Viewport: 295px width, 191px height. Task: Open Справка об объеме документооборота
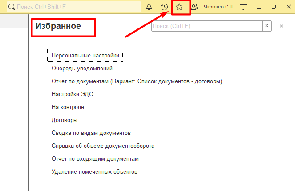coord(103,146)
